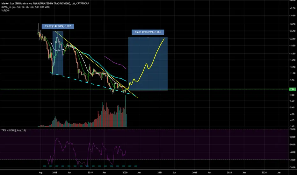Click the green 7.86 current price label
This screenshot has height=175, width=297.
292,89
